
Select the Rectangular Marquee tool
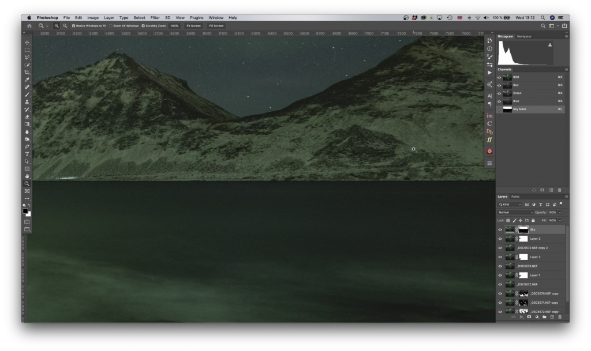pyautogui.click(x=27, y=50)
